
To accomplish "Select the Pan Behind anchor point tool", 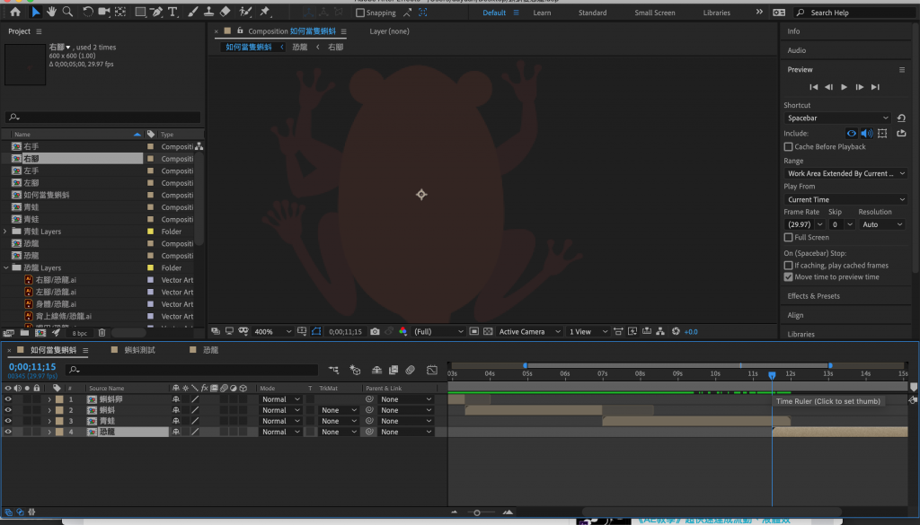I will 120,12.
